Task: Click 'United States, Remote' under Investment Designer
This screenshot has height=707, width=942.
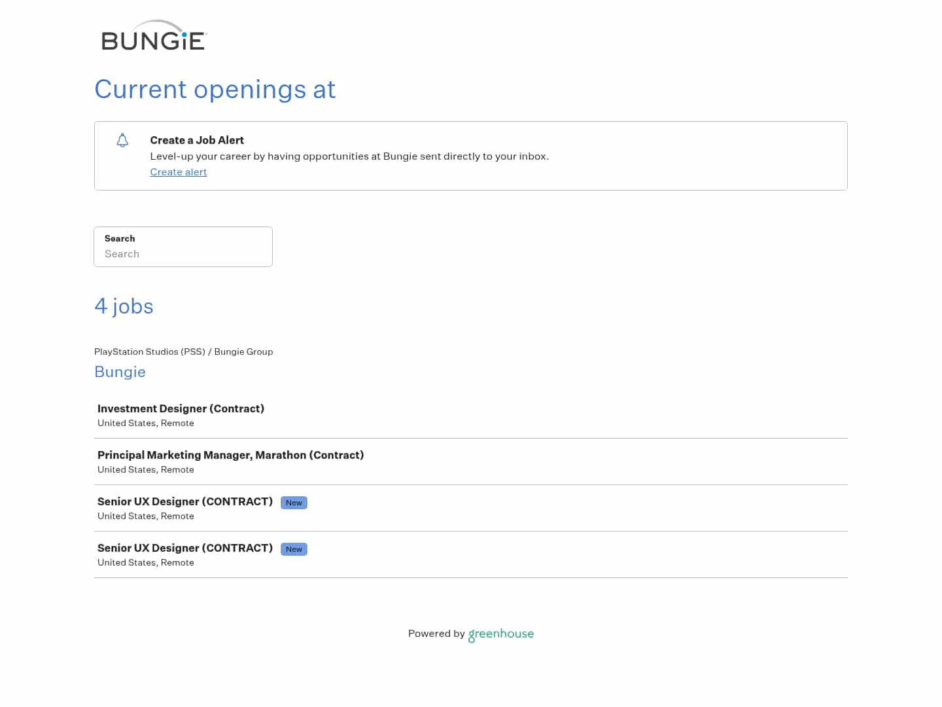Action: (146, 424)
